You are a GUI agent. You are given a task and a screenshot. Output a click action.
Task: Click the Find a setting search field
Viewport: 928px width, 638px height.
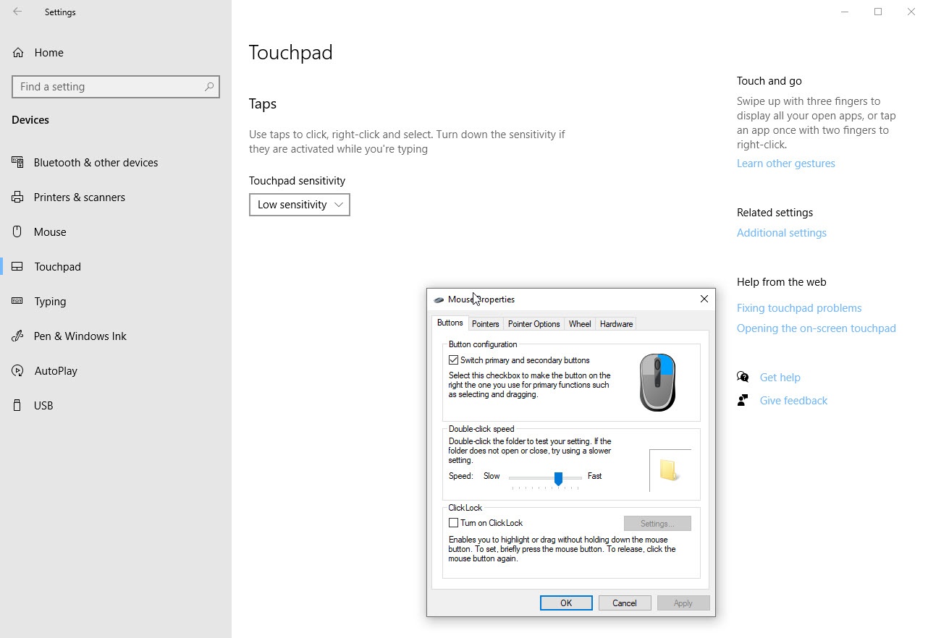[x=116, y=87]
